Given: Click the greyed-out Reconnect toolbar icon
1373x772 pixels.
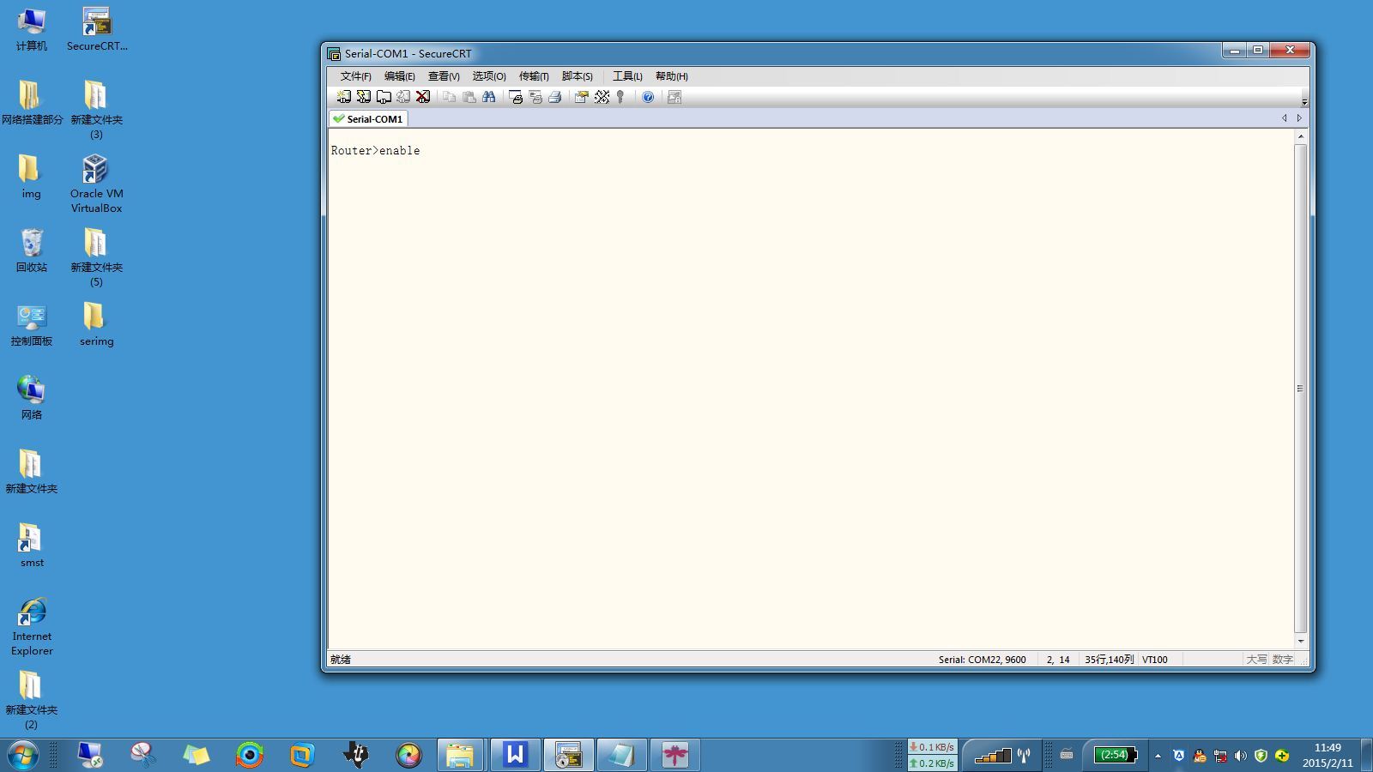Looking at the screenshot, I should click(403, 97).
